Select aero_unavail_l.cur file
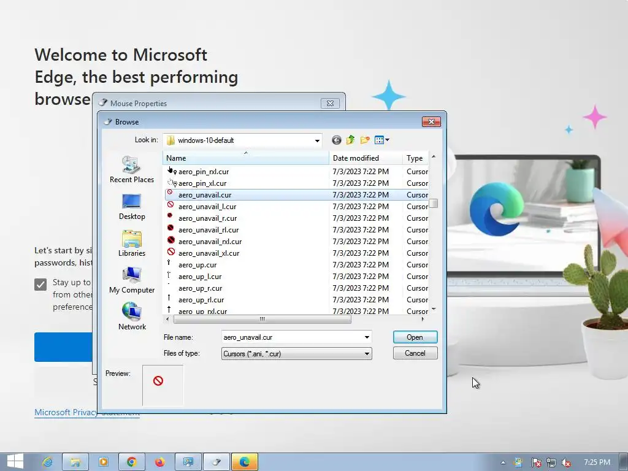The image size is (628, 471). click(x=297, y=206)
